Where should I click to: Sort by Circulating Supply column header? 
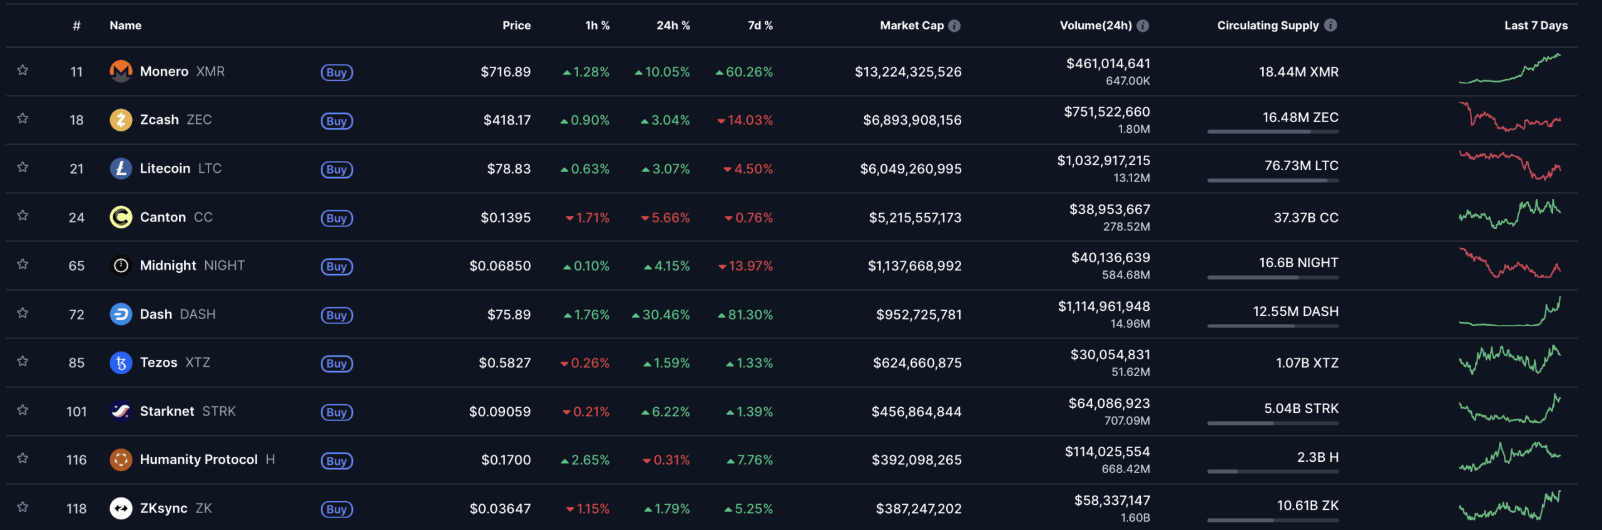pyautogui.click(x=1268, y=26)
